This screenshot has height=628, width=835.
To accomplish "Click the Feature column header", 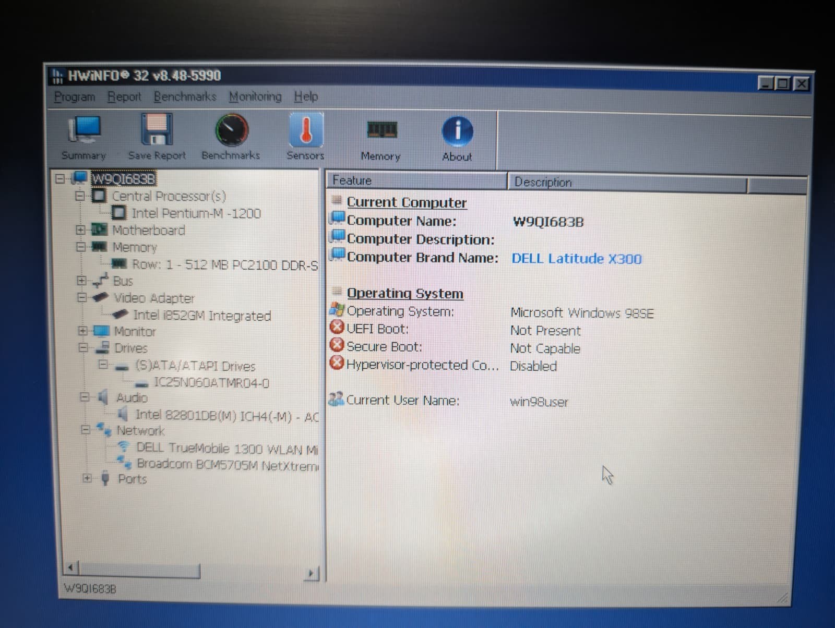I will [x=417, y=180].
